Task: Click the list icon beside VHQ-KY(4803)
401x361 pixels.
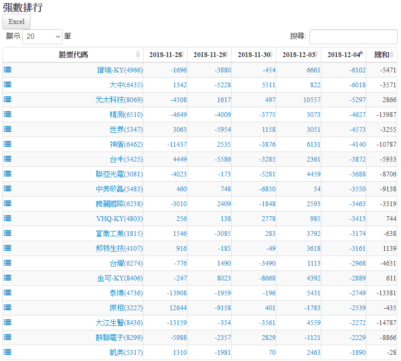Action: tap(8, 218)
